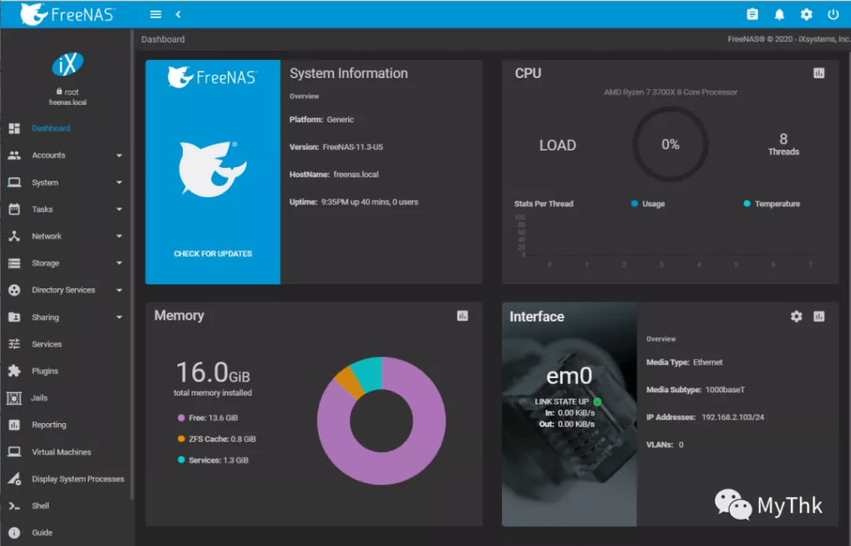Open the Shell menu item
Viewport: 851px width, 546px height.
[40, 506]
